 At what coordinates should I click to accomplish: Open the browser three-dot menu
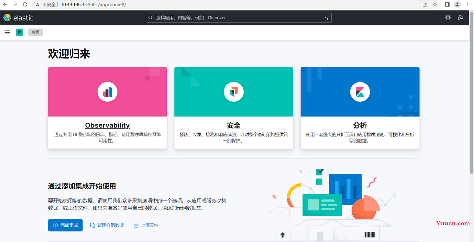pos(467,4)
